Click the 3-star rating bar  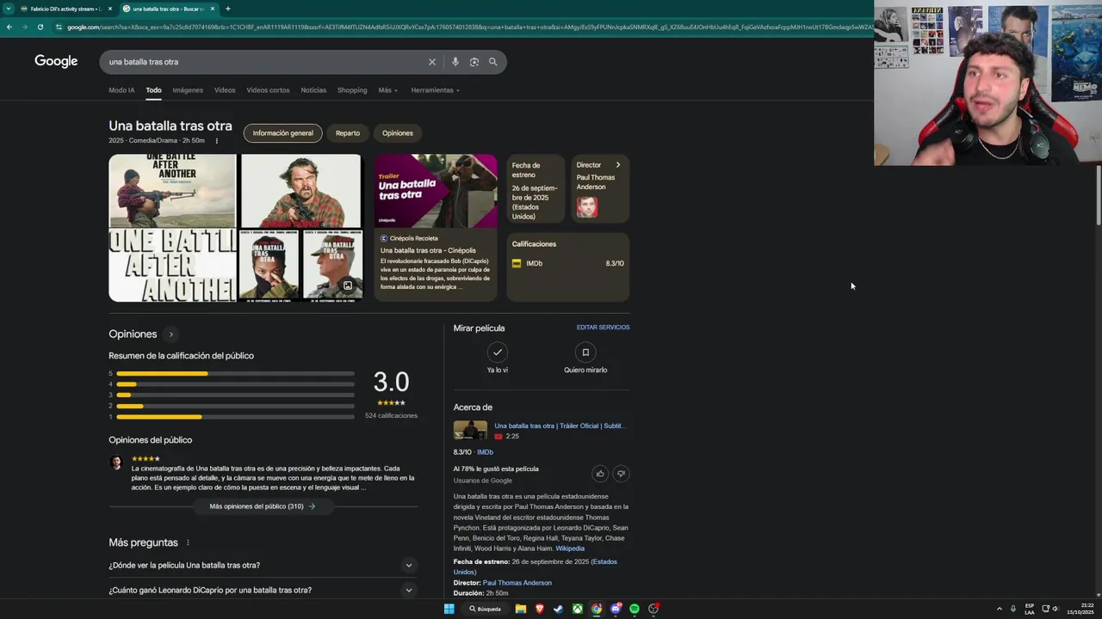pos(235,395)
